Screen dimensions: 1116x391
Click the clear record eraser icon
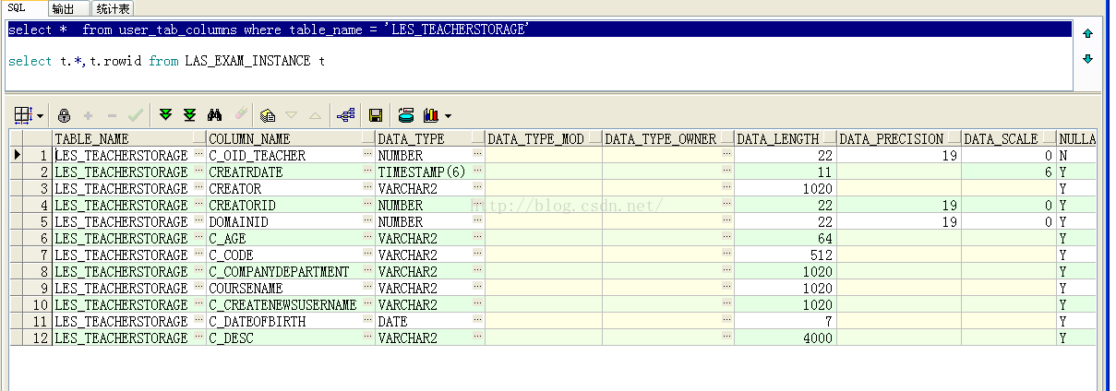(x=240, y=115)
